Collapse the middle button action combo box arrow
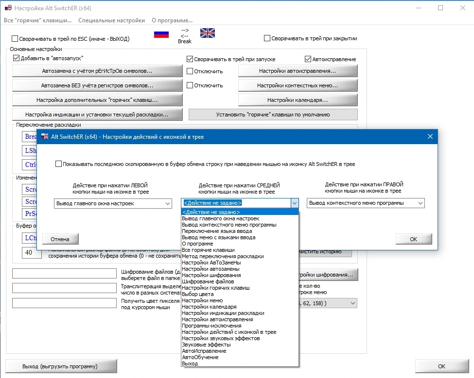 pos(295,203)
